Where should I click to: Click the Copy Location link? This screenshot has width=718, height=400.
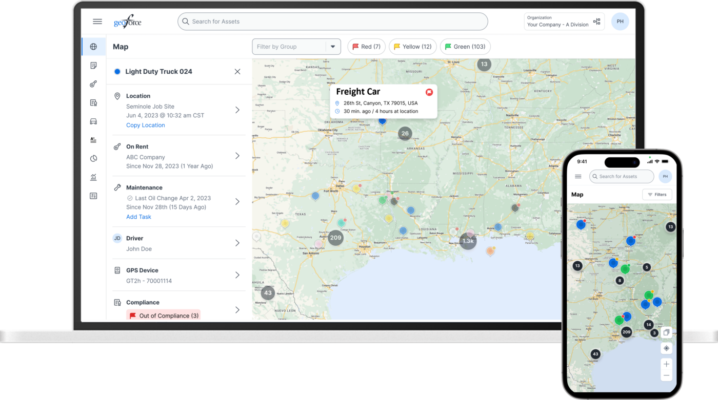tap(145, 125)
